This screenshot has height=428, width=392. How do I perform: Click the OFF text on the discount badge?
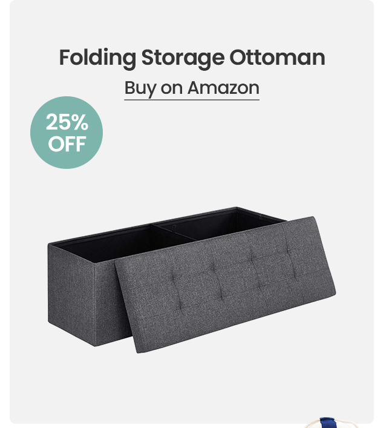pos(67,145)
